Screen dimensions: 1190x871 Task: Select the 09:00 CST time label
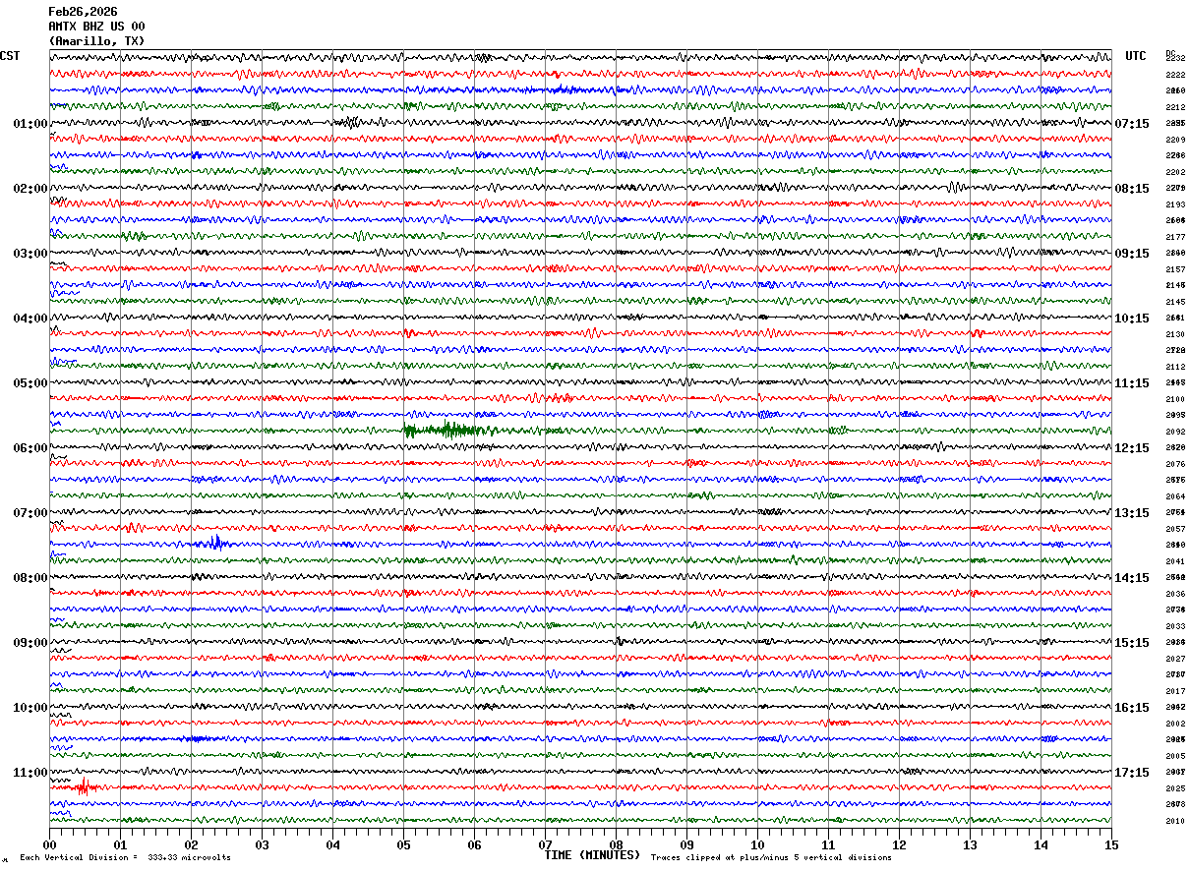tap(30, 643)
